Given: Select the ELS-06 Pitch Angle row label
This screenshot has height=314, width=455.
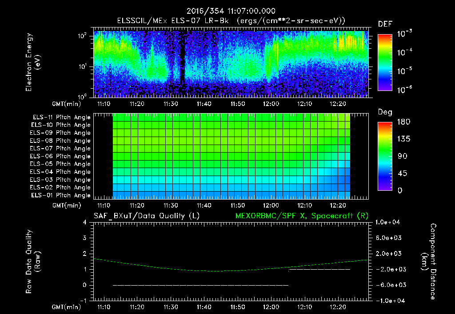Looking at the screenshot, I should click(60, 156).
